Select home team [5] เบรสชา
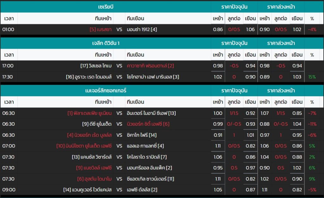 (100, 29)
